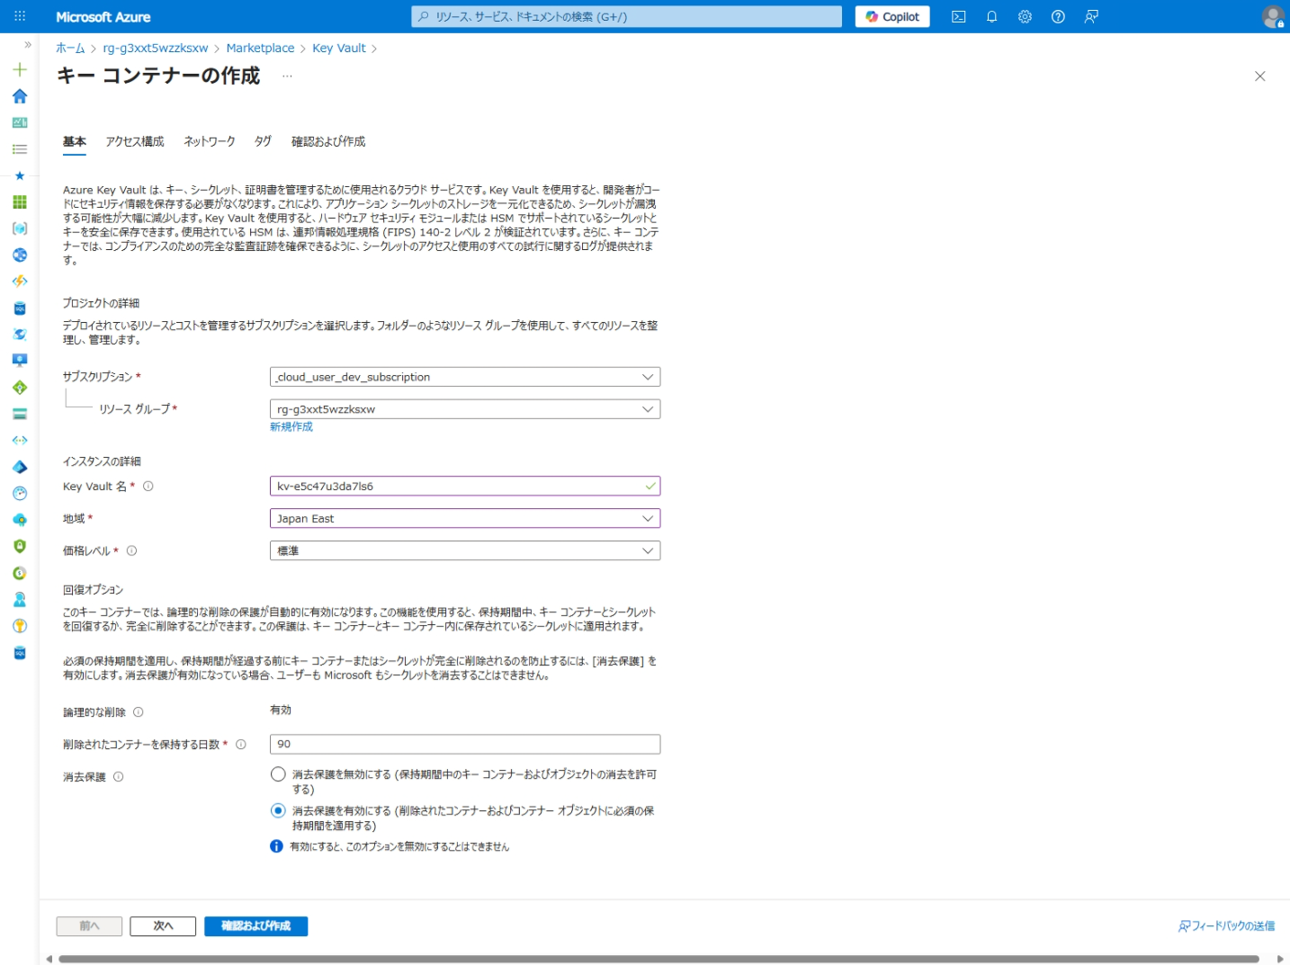Open the 地域 Japan East dropdown
Screen dimensions: 1290x965
click(x=464, y=519)
